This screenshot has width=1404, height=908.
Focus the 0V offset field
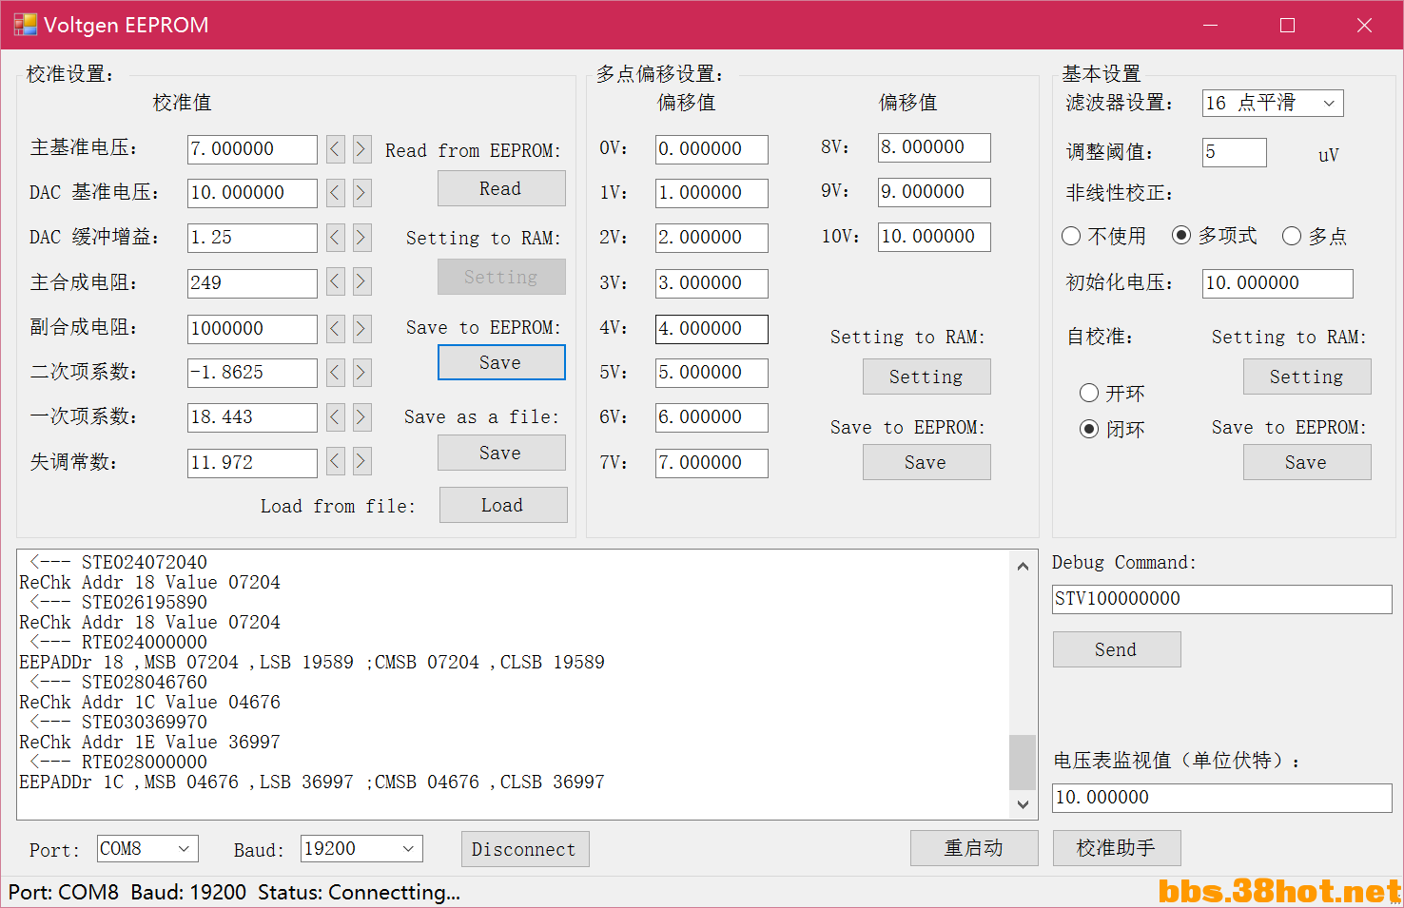pyautogui.click(x=712, y=149)
